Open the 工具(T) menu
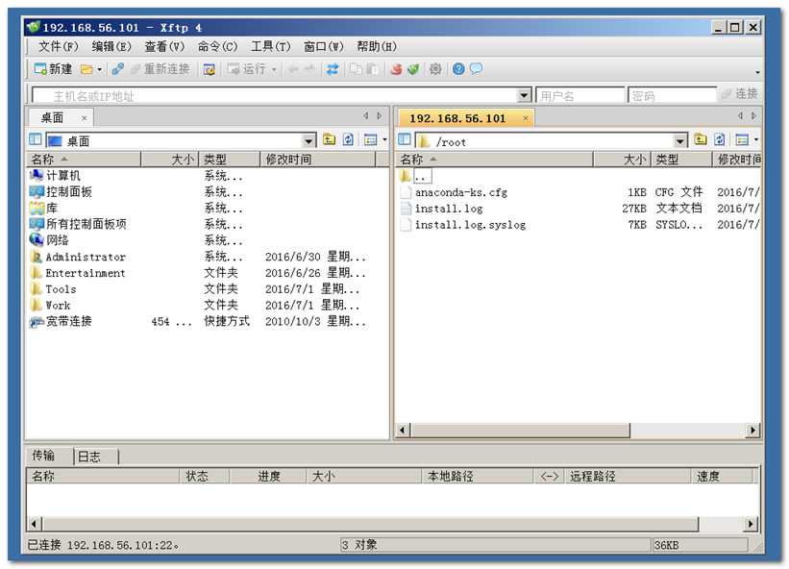789x569 pixels. 271,47
